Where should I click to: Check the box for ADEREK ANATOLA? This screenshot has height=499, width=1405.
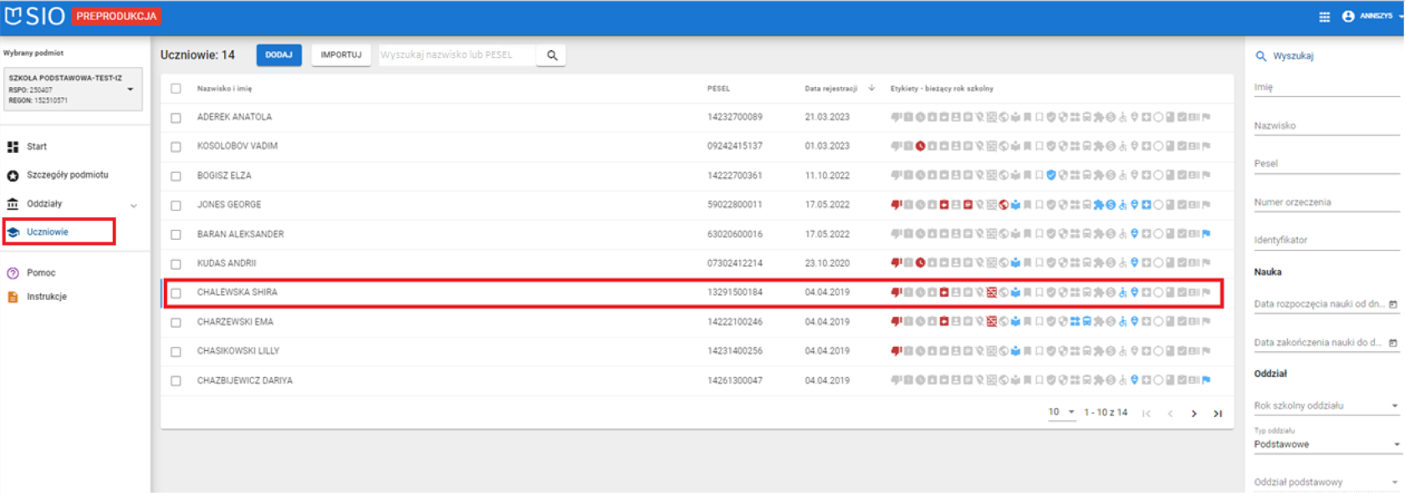[176, 118]
